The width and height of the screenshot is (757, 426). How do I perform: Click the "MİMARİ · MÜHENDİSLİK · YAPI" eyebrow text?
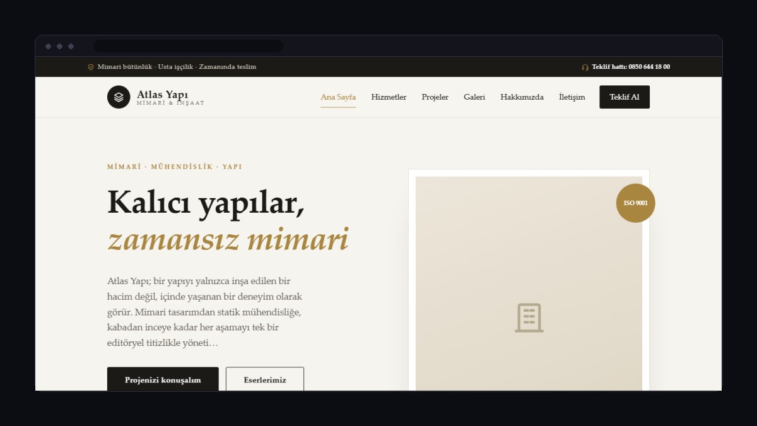point(175,167)
